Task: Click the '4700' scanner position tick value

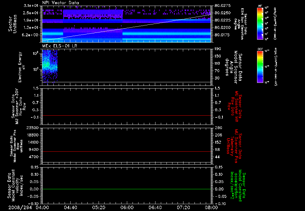Action: pos(33,157)
